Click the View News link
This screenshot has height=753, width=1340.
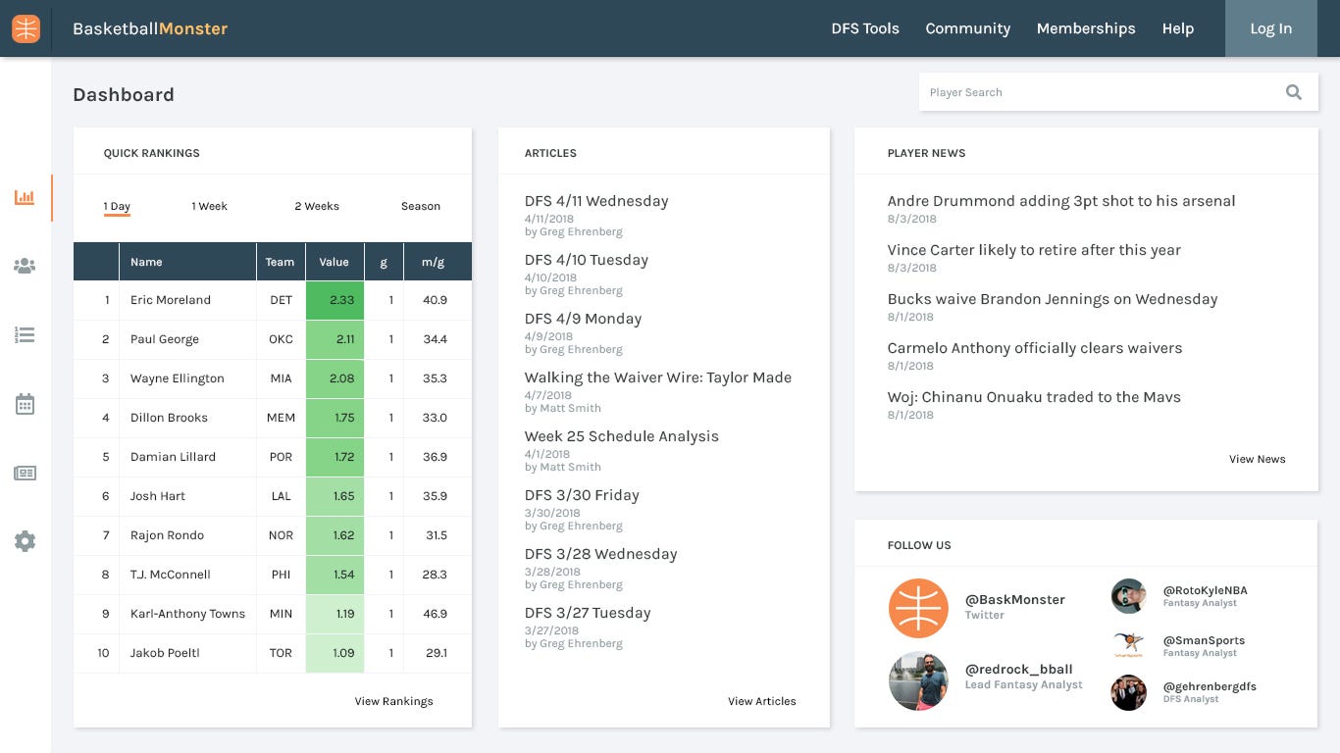1258,459
